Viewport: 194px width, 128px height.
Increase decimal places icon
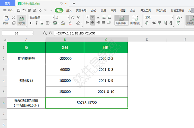[165, 23]
